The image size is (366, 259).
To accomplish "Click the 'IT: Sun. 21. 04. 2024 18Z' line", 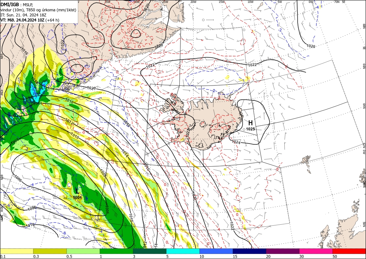I will click(x=23, y=15).
